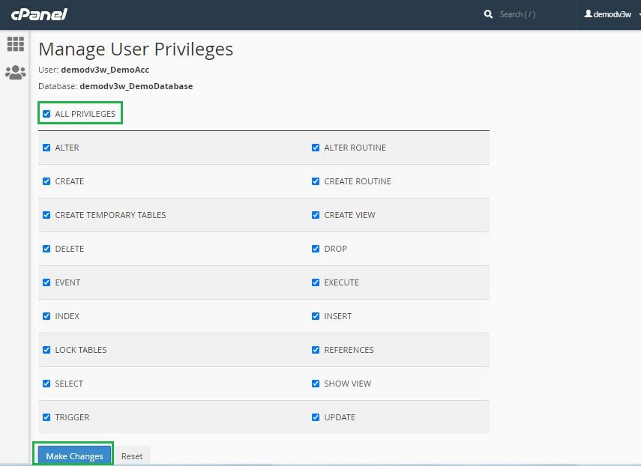This screenshot has width=641, height=466.
Task: Click the cPanel logo
Action: 39,15
